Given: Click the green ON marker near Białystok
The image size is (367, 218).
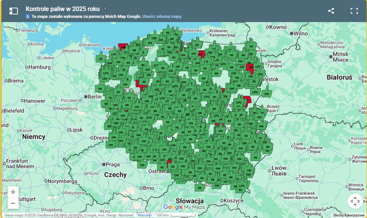Looking at the screenshot, I should coord(267,94).
